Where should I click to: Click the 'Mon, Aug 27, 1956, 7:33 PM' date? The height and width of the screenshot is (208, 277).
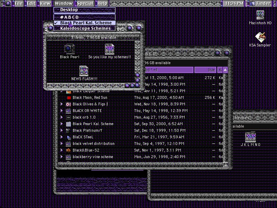pos(159,117)
